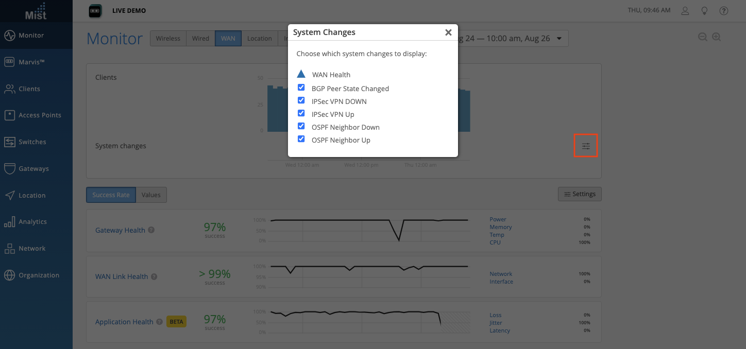Toggle IPSec VPN DOWN checkbox
The width and height of the screenshot is (746, 349).
301,100
